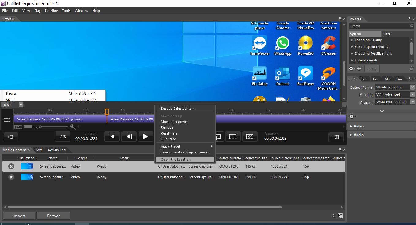The image size is (416, 225).
Task: Remove the first 185 KB media item
Action: coord(11,166)
